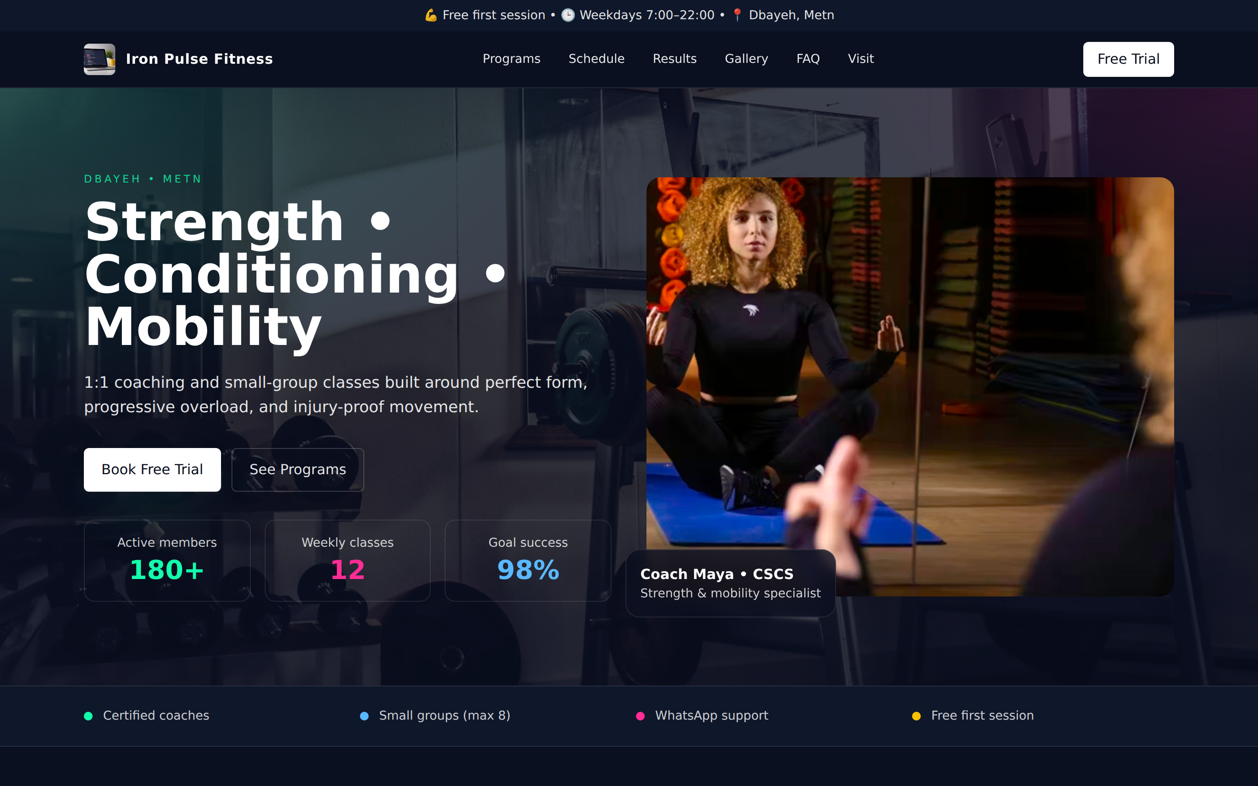This screenshot has width=1258, height=786.
Task: Select Visit in the top navigation
Action: [861, 59]
